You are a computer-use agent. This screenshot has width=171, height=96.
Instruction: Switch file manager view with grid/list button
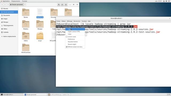click(62, 5)
